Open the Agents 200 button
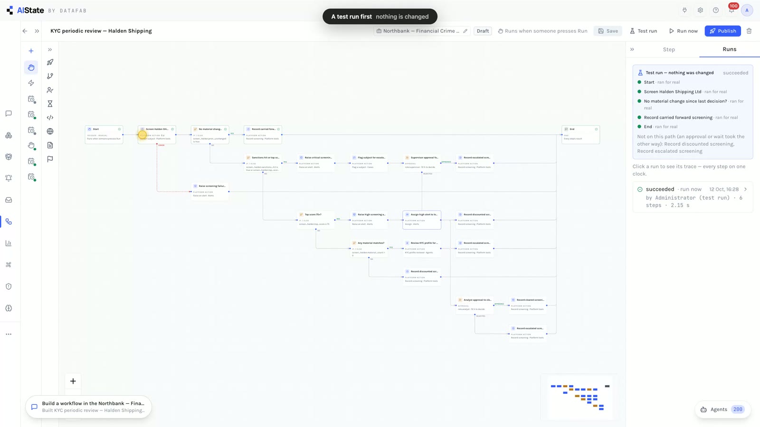The width and height of the screenshot is (760, 427). [723, 409]
